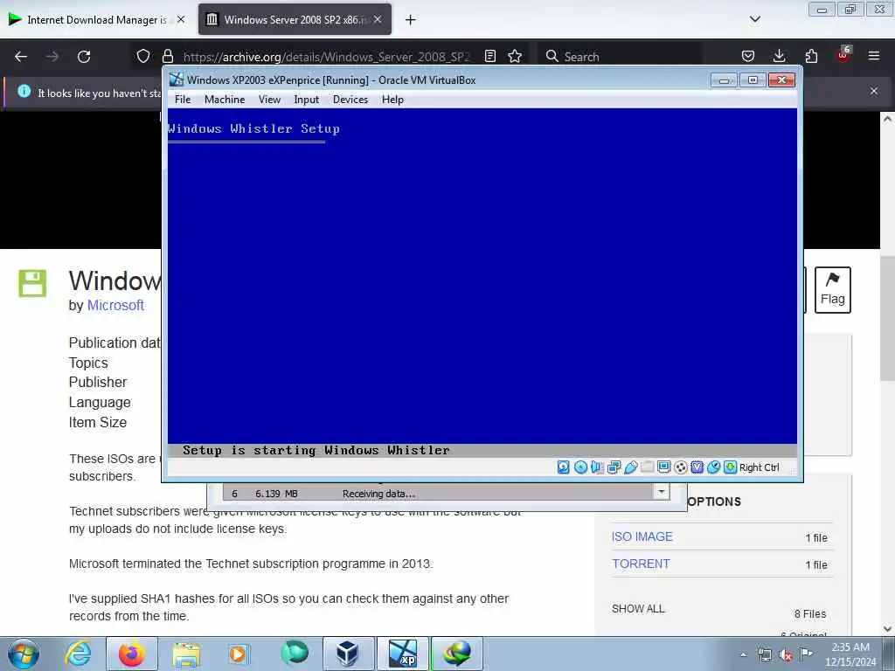Click the video recording icon in VirtualBox status bar
The width and height of the screenshot is (895, 671).
[680, 467]
